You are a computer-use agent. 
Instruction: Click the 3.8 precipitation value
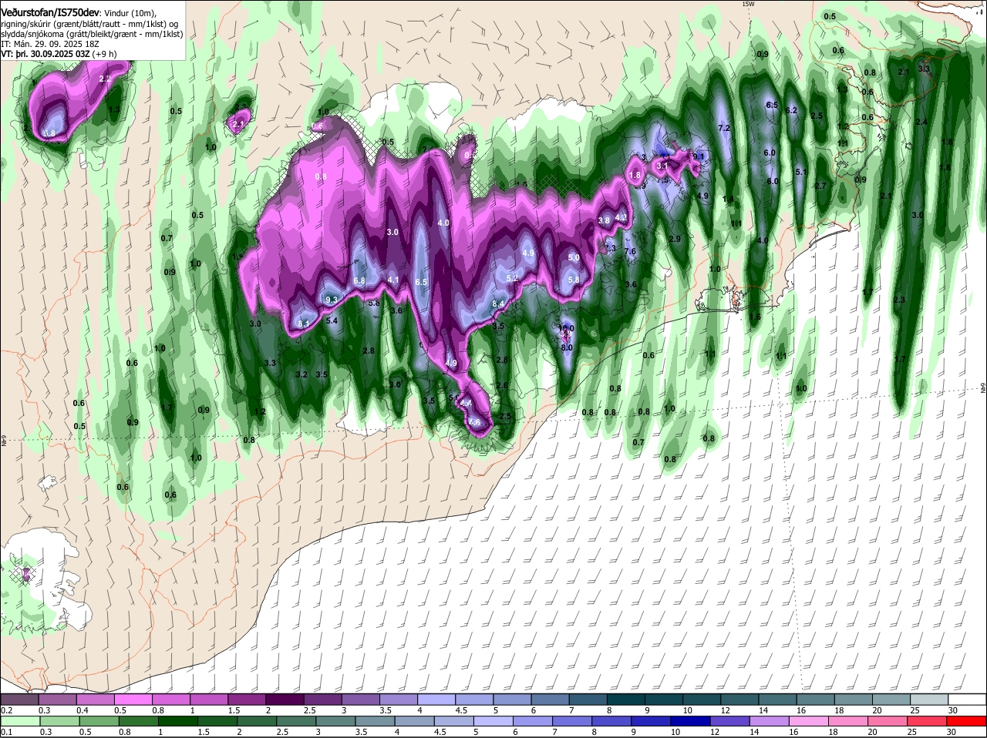point(604,221)
